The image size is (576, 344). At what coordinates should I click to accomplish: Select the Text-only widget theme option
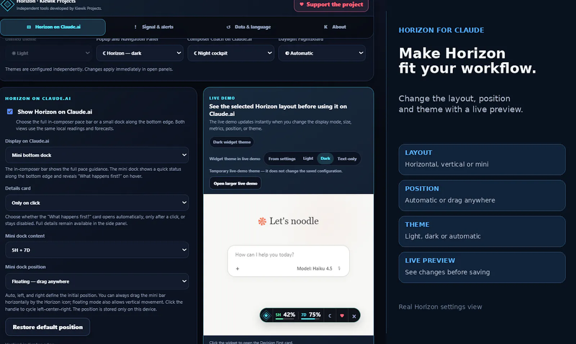(x=347, y=159)
